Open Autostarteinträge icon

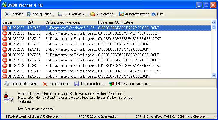coord(121,14)
